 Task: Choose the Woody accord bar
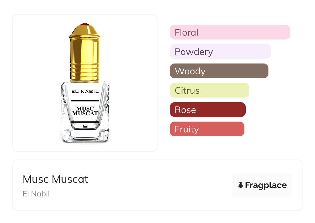(x=219, y=71)
